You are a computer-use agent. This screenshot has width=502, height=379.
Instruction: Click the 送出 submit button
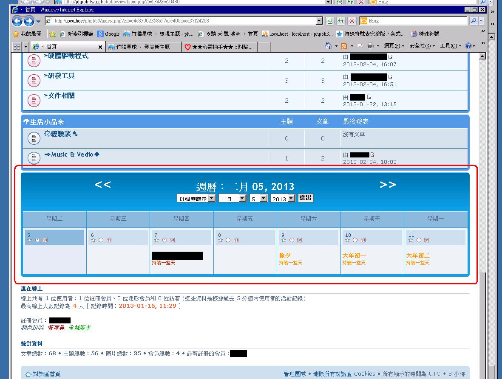point(306,198)
